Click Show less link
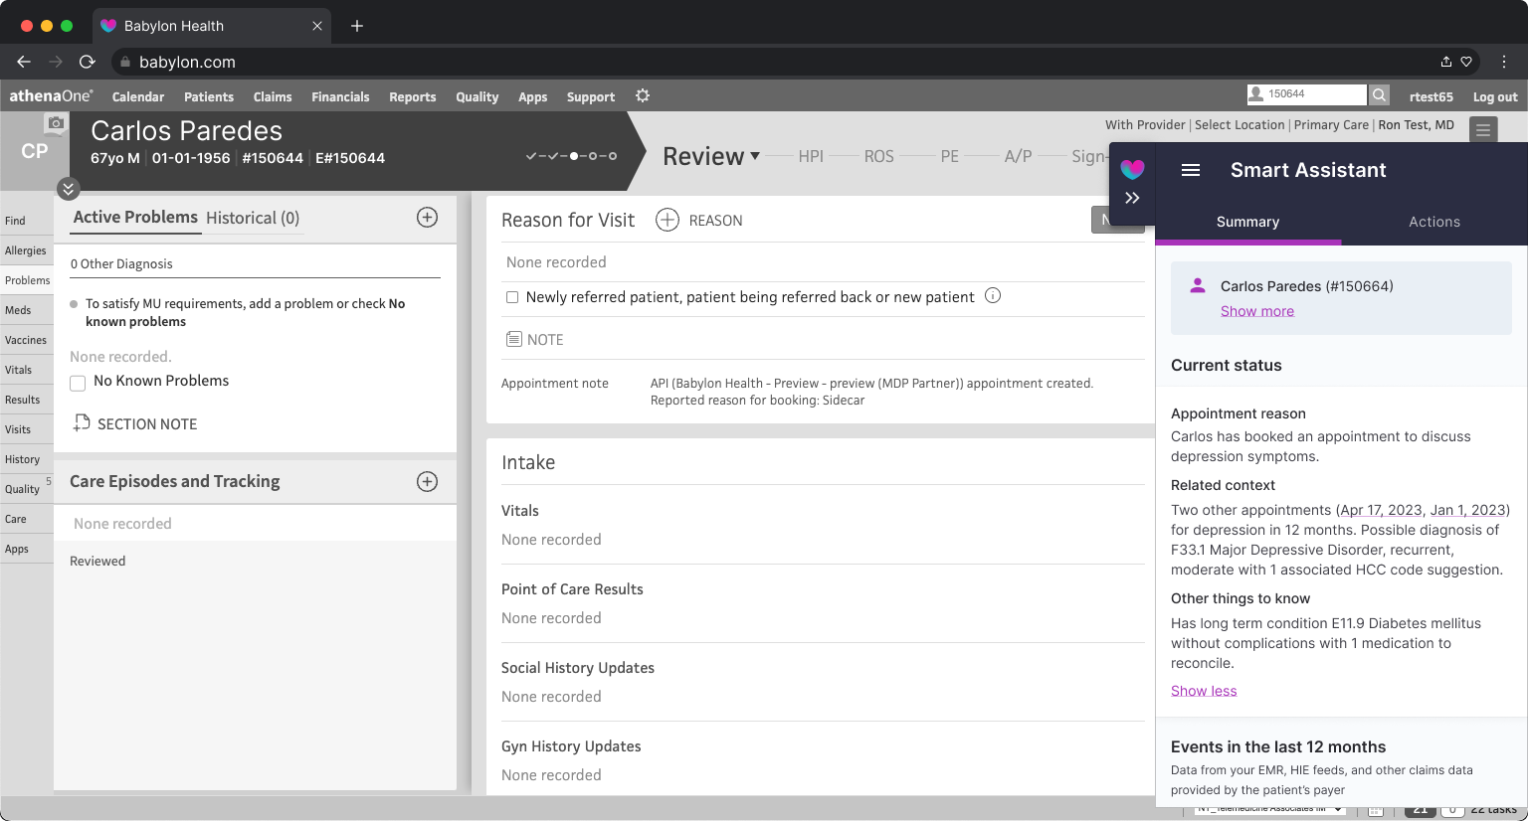1528x821 pixels. point(1204,691)
